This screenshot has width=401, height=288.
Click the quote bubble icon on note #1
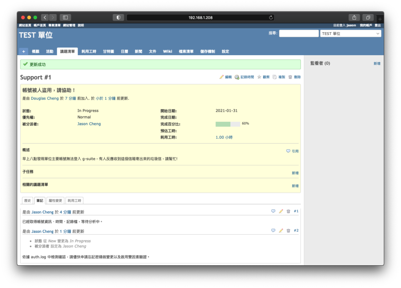pos(273,211)
